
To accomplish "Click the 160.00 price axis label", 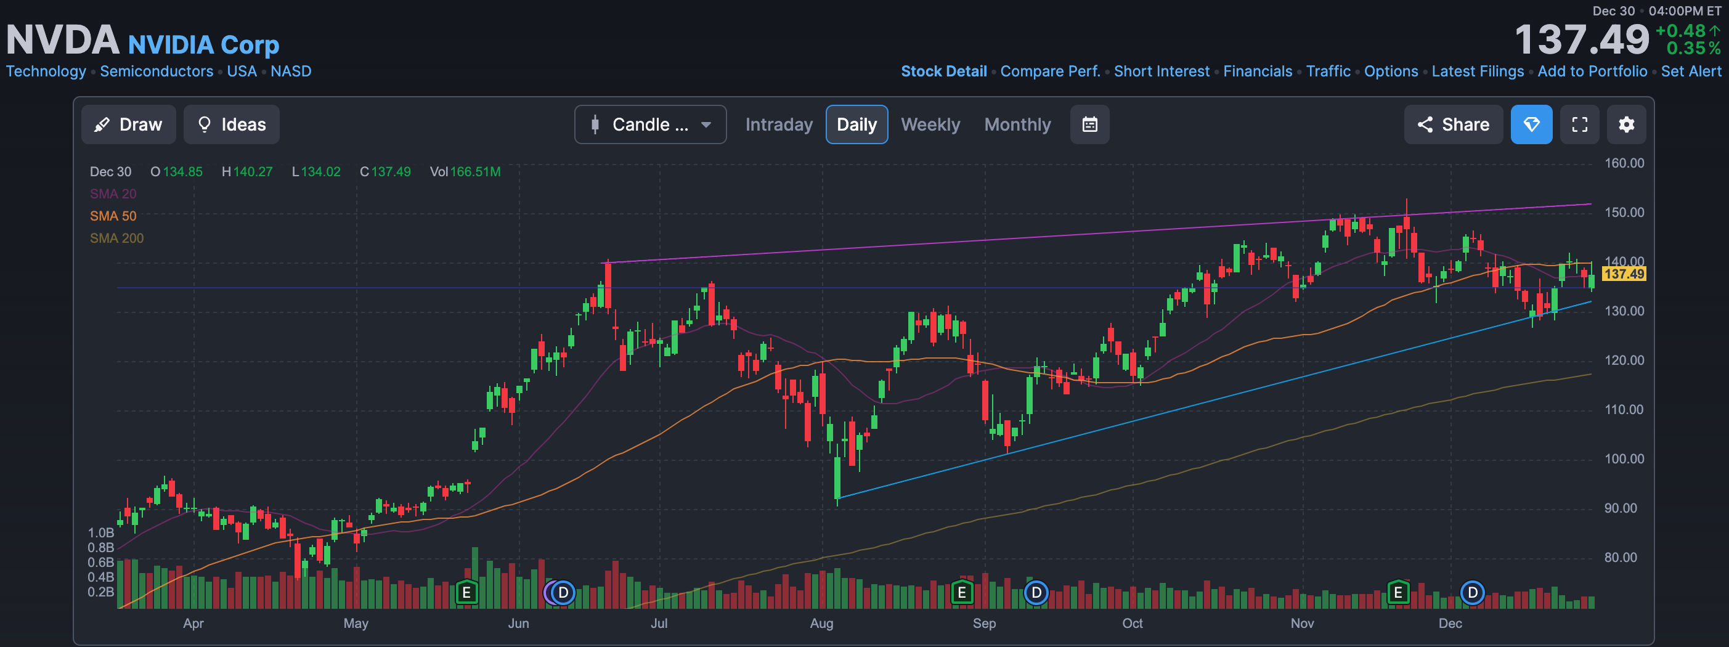I will point(1624,163).
